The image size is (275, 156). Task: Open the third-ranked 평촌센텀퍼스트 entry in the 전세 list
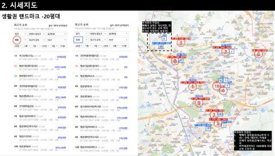tap(101, 78)
